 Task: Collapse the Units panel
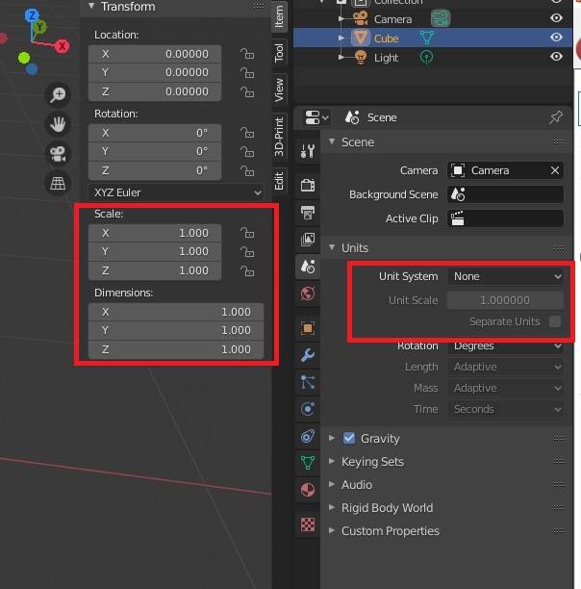[332, 247]
